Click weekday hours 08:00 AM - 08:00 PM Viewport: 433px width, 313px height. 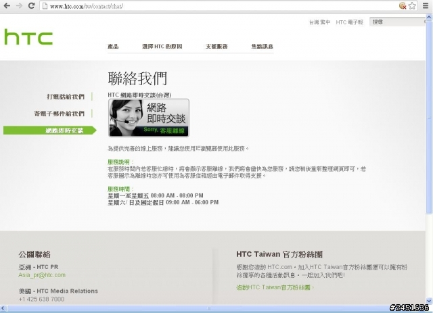tap(177, 195)
